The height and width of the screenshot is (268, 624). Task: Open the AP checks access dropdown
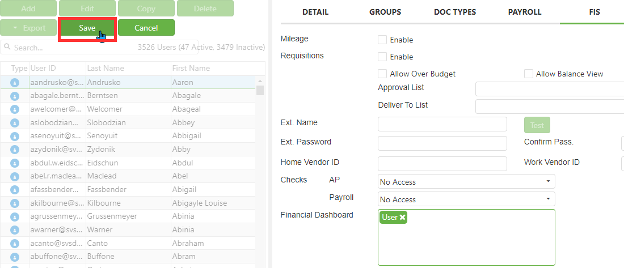[466, 182]
